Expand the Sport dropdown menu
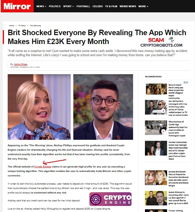Image resolution: width=195 pixels, height=212 pixels. 68,6
